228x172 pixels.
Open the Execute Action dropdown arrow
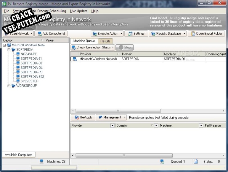[122, 34]
